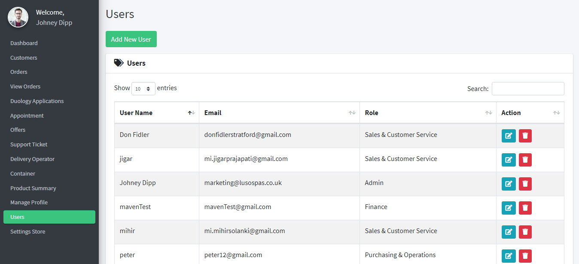The height and width of the screenshot is (264, 579).
Task: Click mihir's Sales & Customer Service role
Action: 401,231
